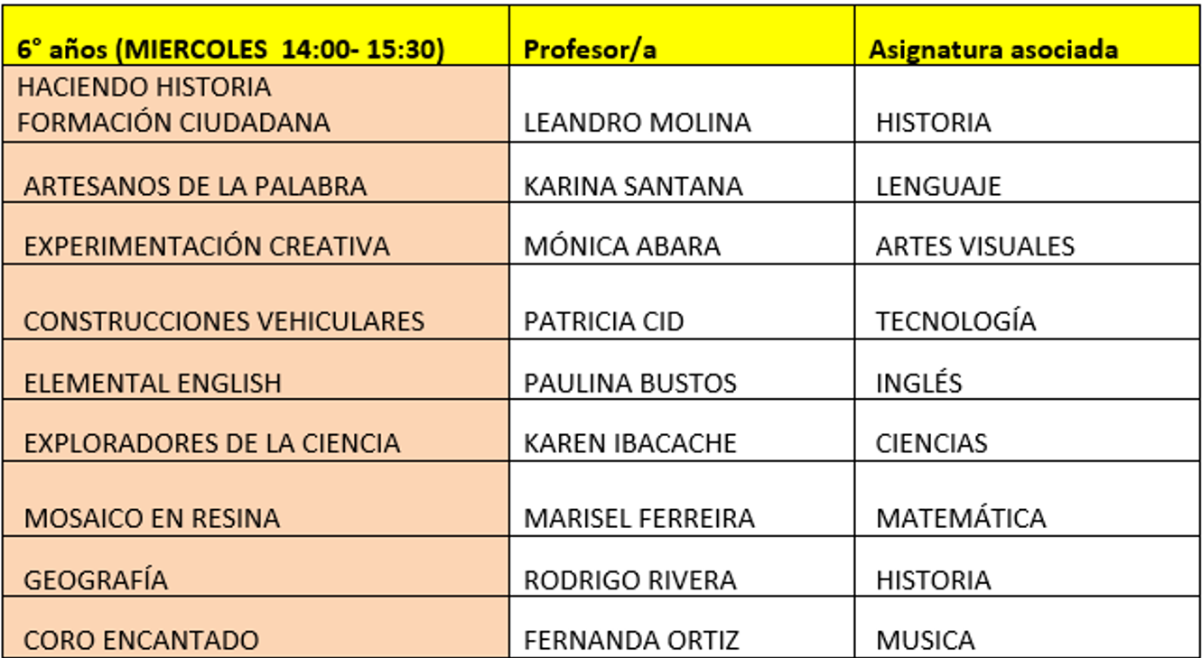The width and height of the screenshot is (1202, 658).
Task: Select the KARINA SANTANA teacher cell
Action: coord(633,186)
